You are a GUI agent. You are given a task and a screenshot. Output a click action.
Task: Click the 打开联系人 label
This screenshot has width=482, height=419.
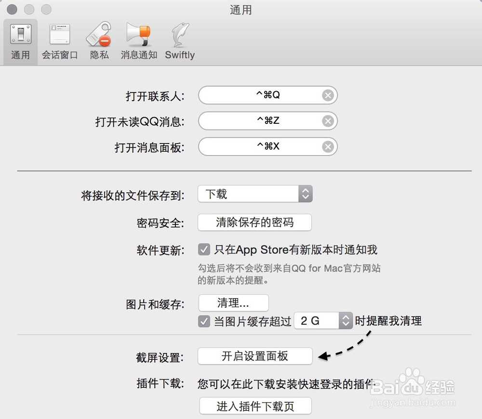(155, 96)
